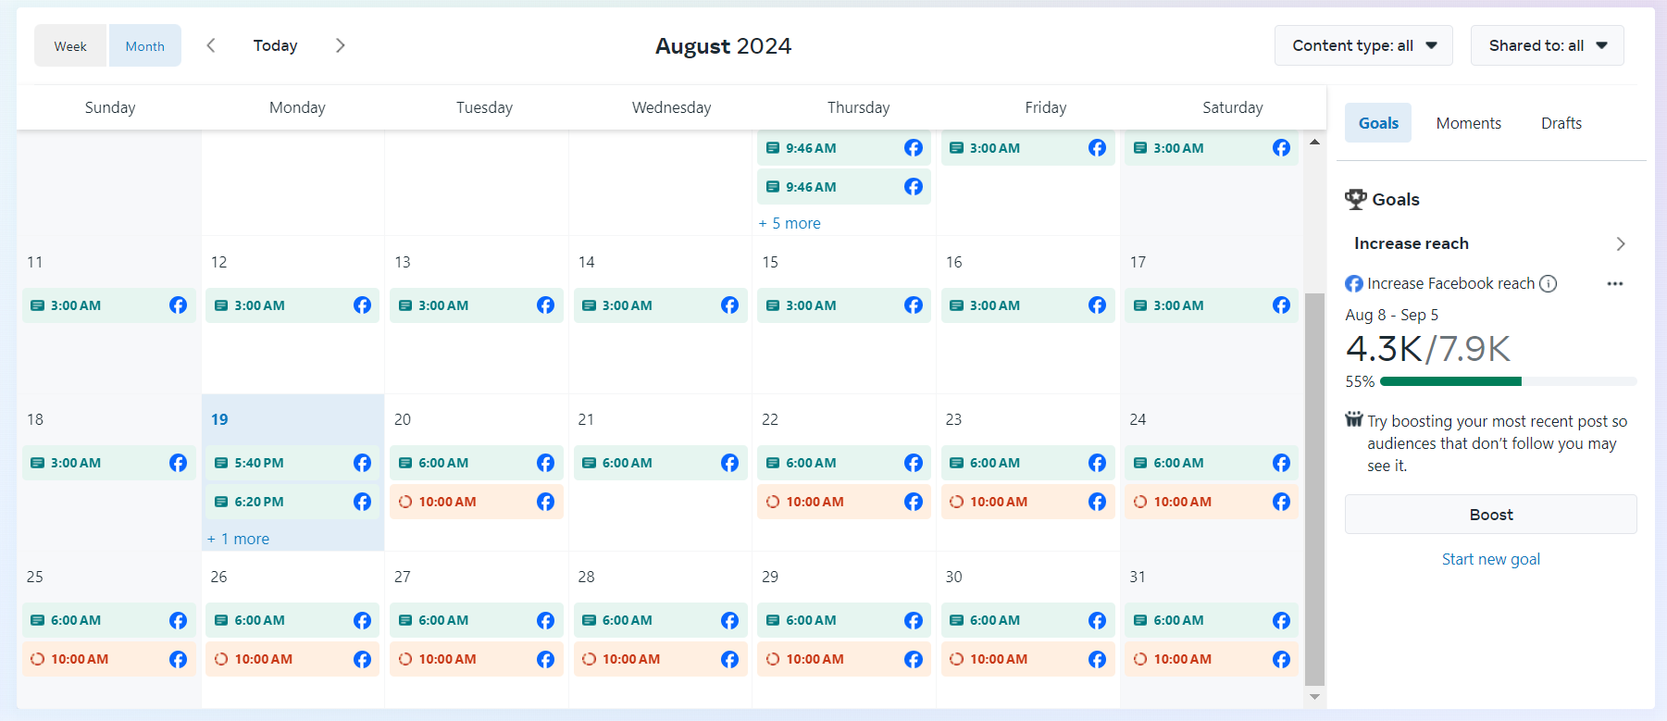Viewport: 1667px width, 721px height.
Task: Open the three-dot menu for the Facebook reach goal
Action: pos(1615,284)
